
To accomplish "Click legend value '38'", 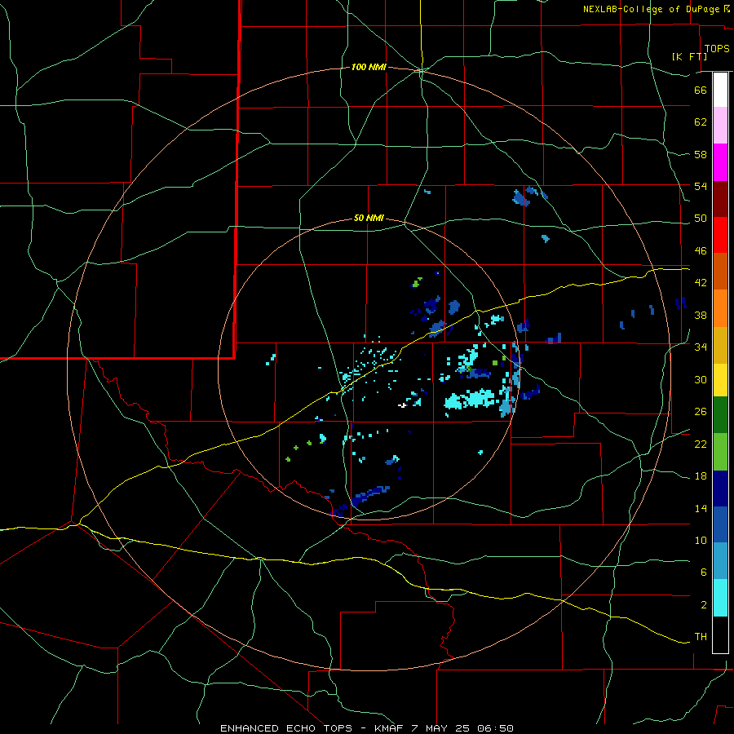I will tap(701, 315).
